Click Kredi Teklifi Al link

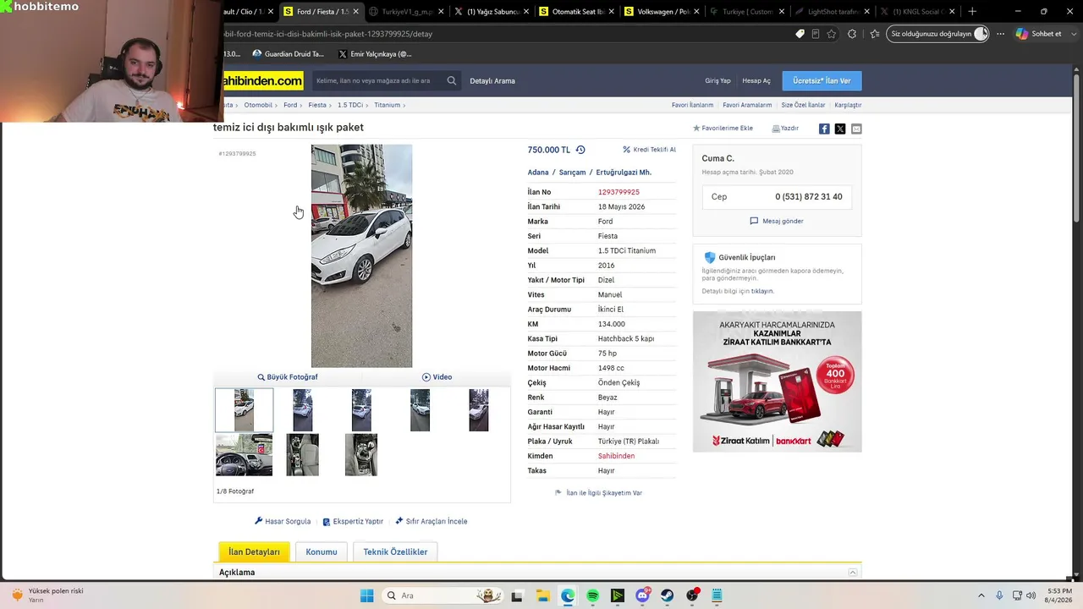coord(649,150)
